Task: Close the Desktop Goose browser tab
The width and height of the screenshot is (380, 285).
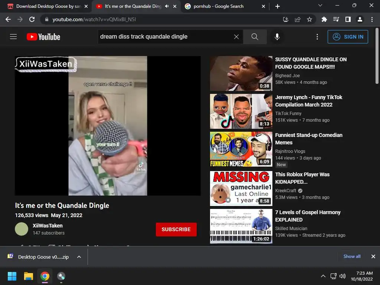Action: tap(86, 6)
